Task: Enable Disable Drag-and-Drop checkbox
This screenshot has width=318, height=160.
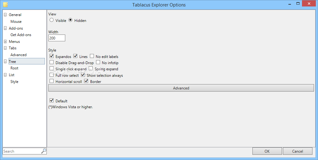Action: pyautogui.click(x=51, y=62)
